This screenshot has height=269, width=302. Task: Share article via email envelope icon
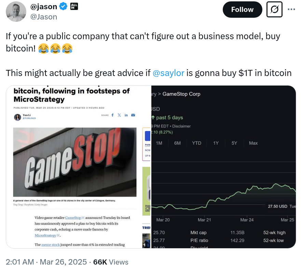(133, 115)
